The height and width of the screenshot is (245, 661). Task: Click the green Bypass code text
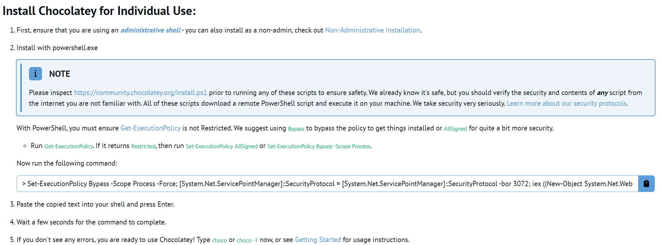pos(296,129)
